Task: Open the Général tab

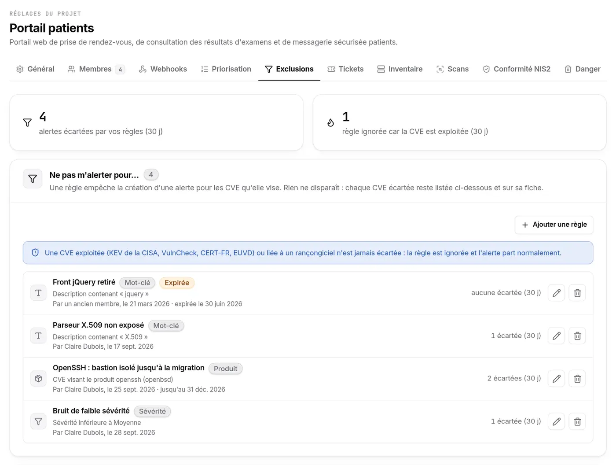Action: [x=35, y=69]
